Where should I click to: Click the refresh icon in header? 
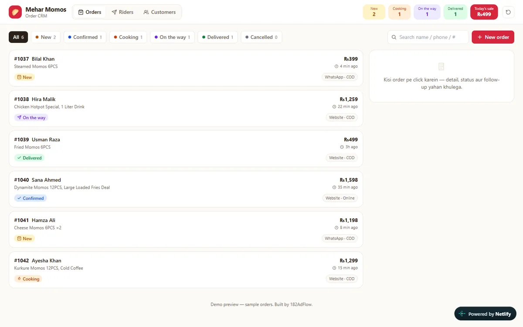508,12
